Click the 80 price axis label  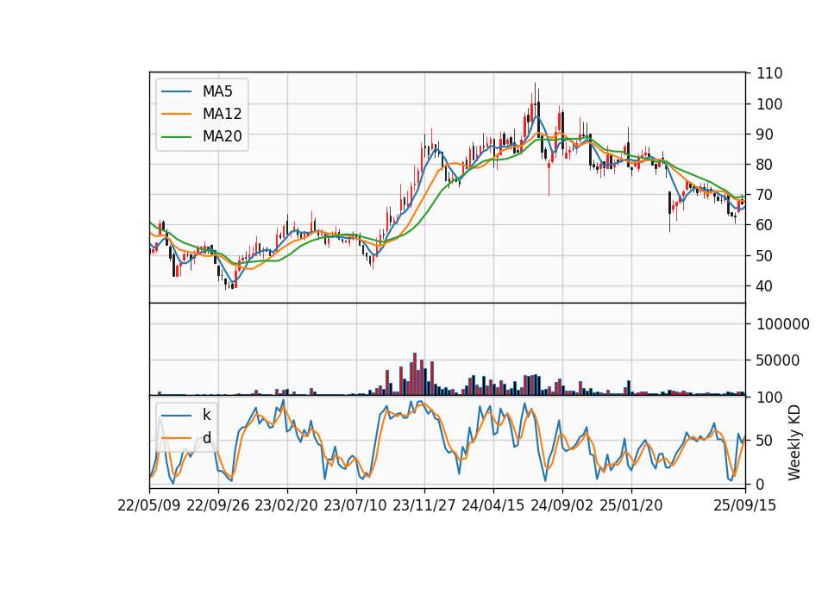click(765, 165)
